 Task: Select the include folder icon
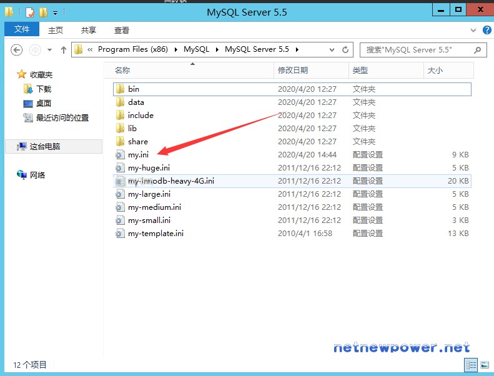click(x=120, y=116)
